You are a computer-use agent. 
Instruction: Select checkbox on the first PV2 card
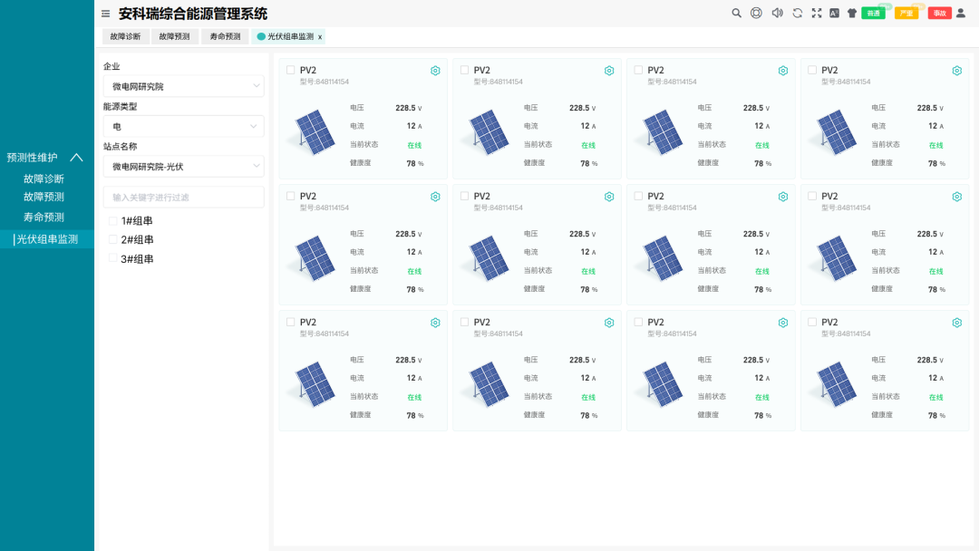(290, 70)
